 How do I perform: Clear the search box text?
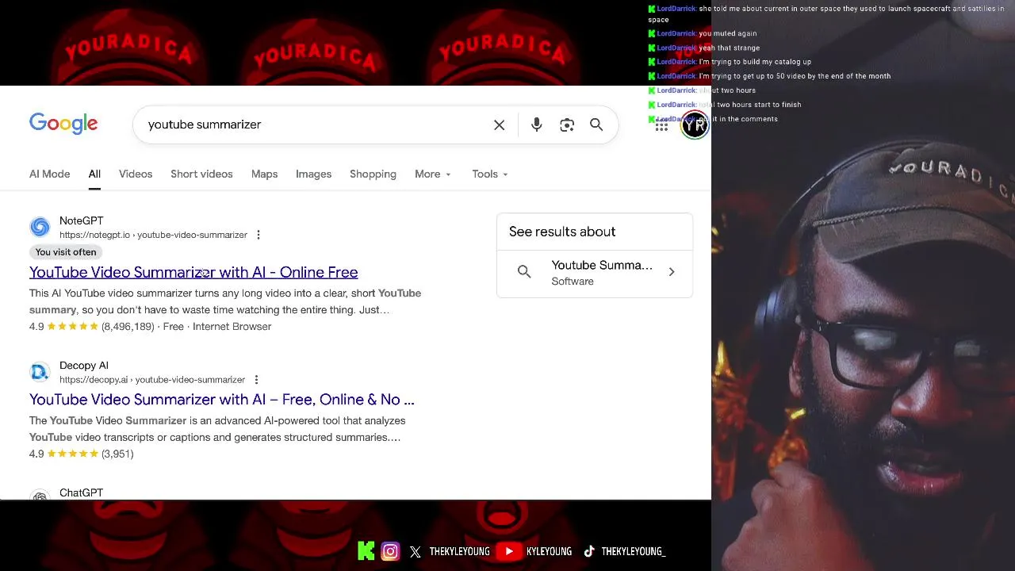click(499, 125)
